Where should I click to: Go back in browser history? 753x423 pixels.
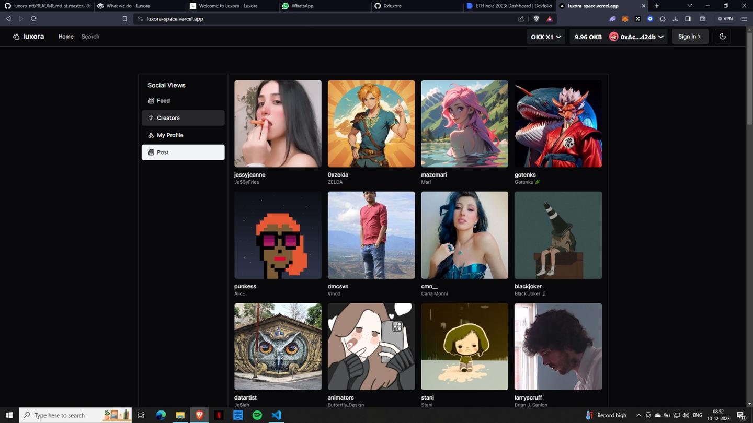tap(8, 19)
